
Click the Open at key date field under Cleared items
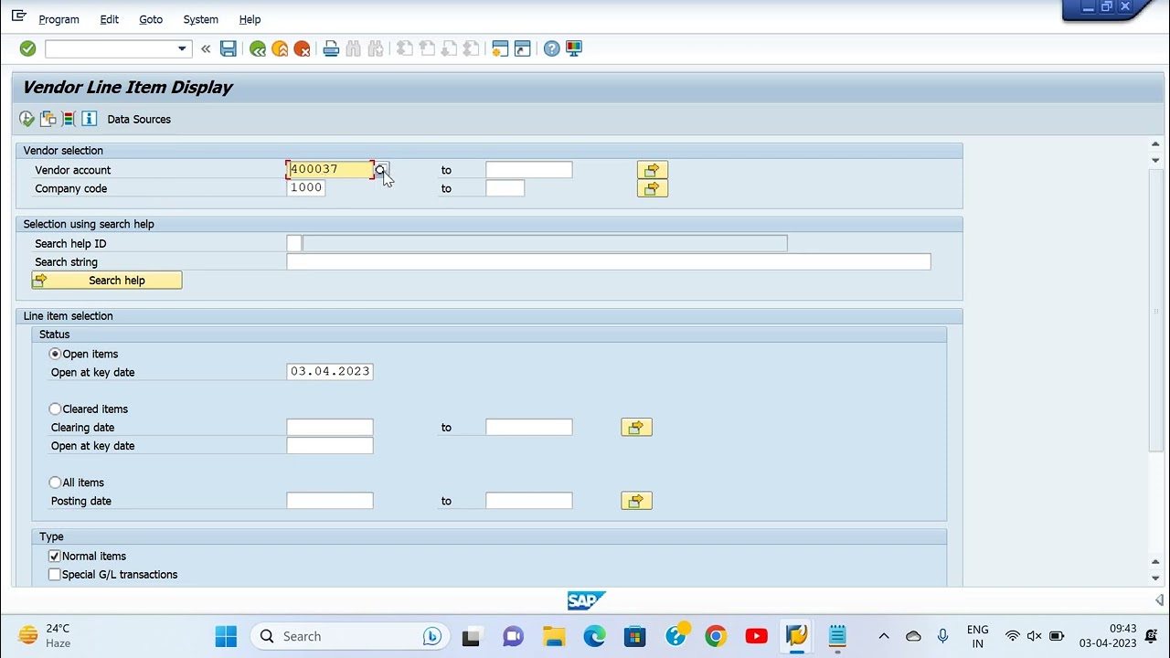[x=330, y=445]
